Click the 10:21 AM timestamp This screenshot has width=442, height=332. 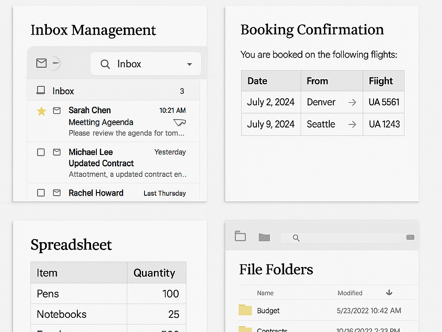click(x=172, y=110)
